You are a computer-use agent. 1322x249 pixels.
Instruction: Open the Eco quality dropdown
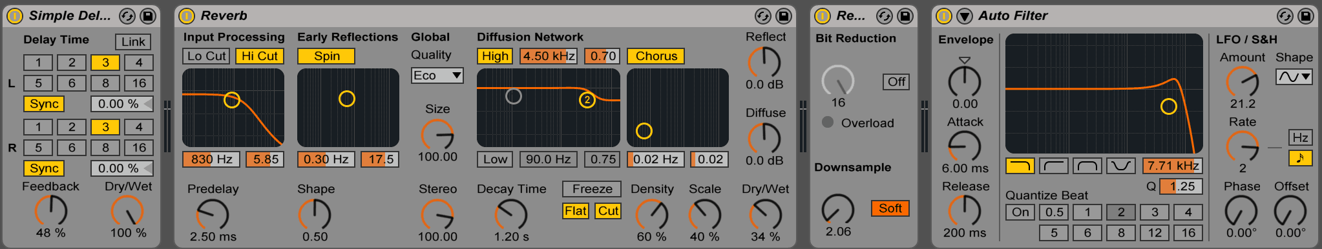coord(437,75)
